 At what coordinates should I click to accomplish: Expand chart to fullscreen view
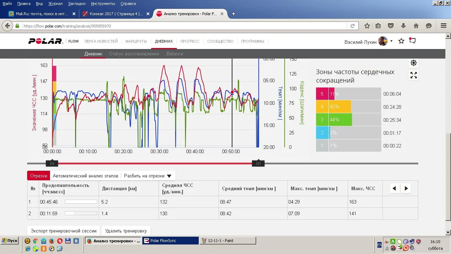(413, 75)
